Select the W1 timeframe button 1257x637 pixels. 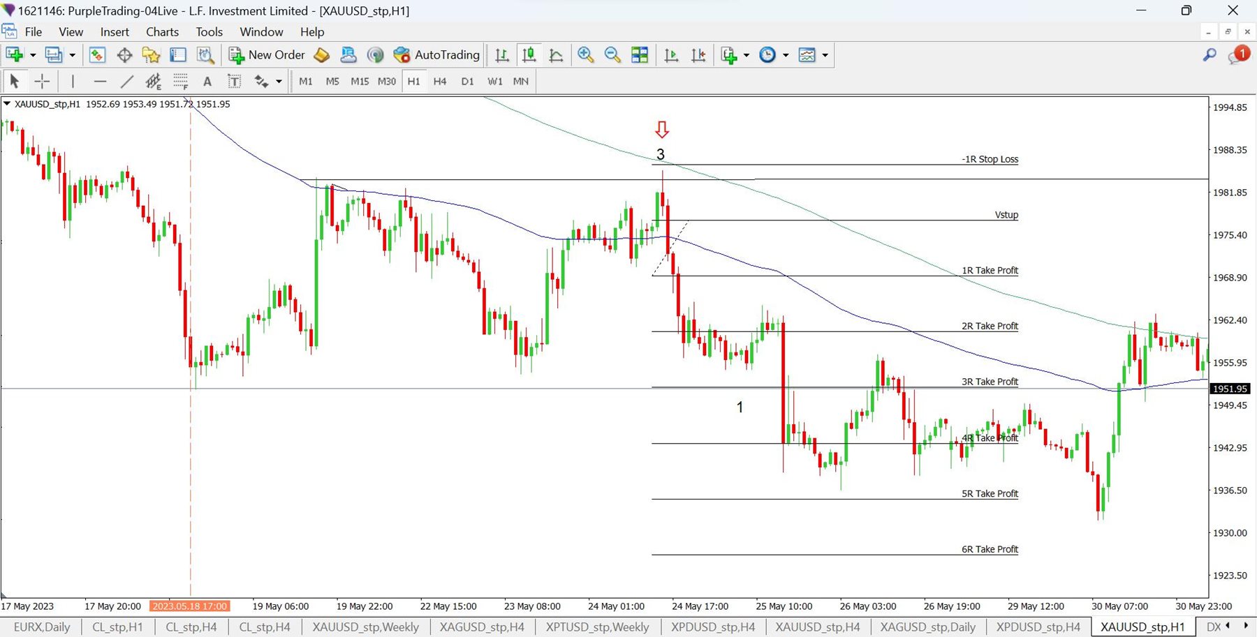pos(495,82)
